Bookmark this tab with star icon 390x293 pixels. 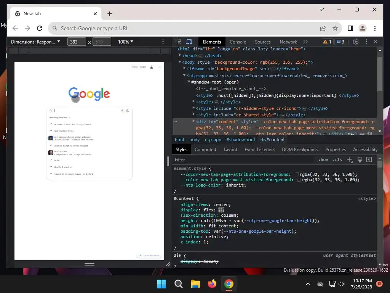[x=335, y=28]
